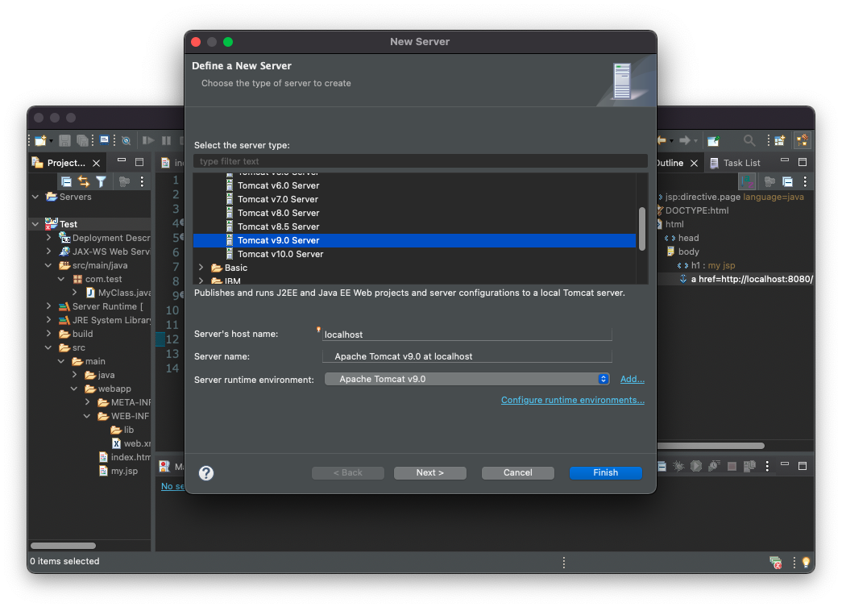Click the Resume icon in Eclipse toolbar
This screenshot has width=842, height=607.
coord(148,140)
